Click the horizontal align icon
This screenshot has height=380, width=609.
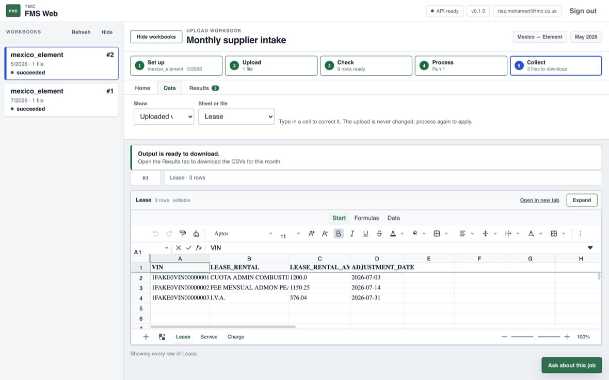pos(462,233)
